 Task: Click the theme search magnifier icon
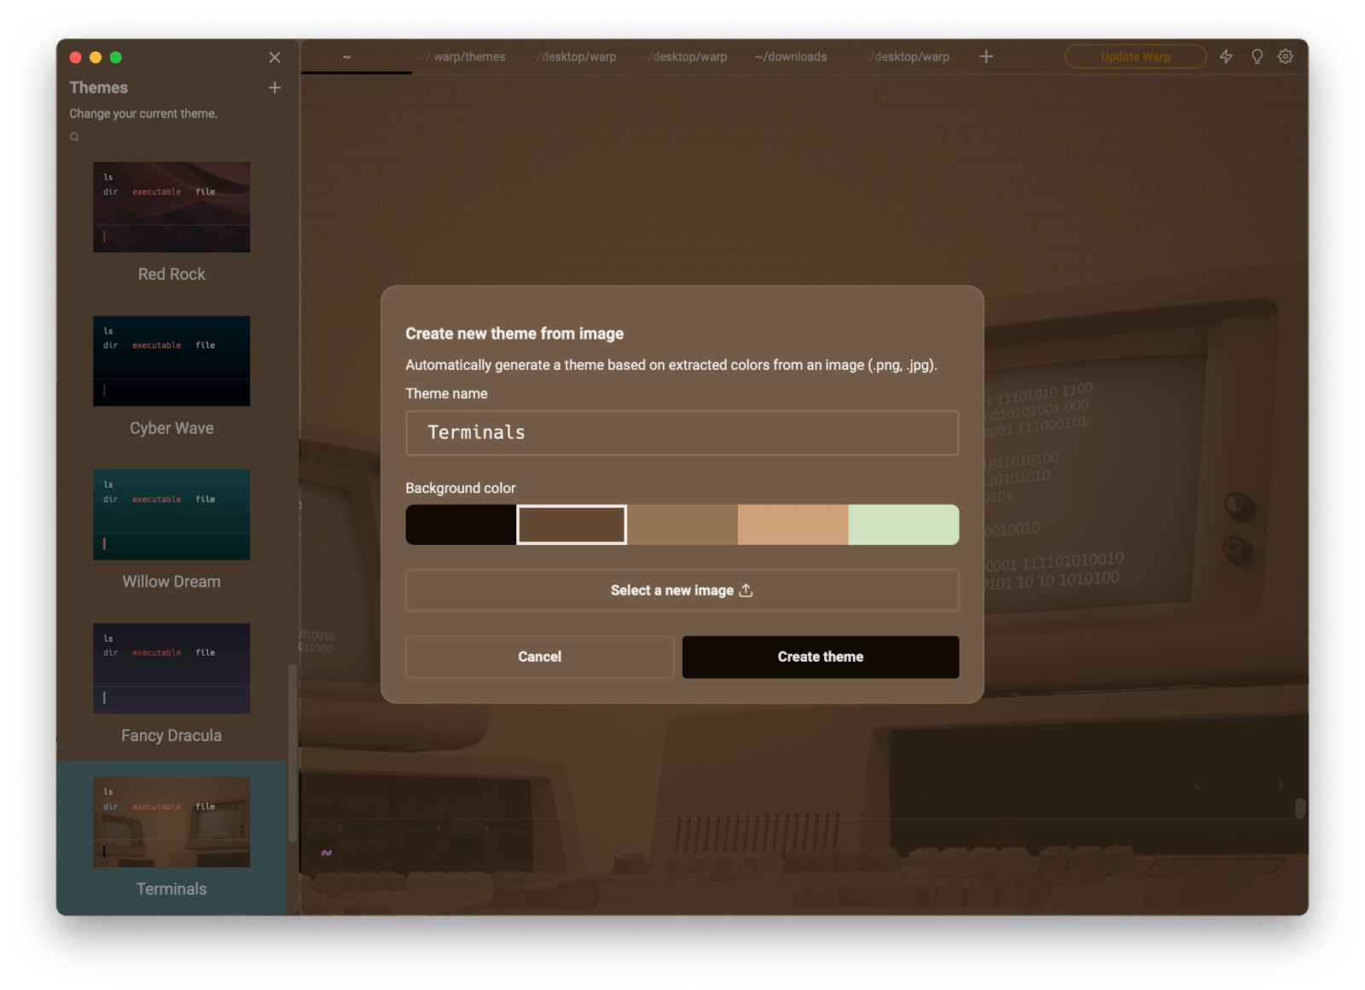click(75, 137)
